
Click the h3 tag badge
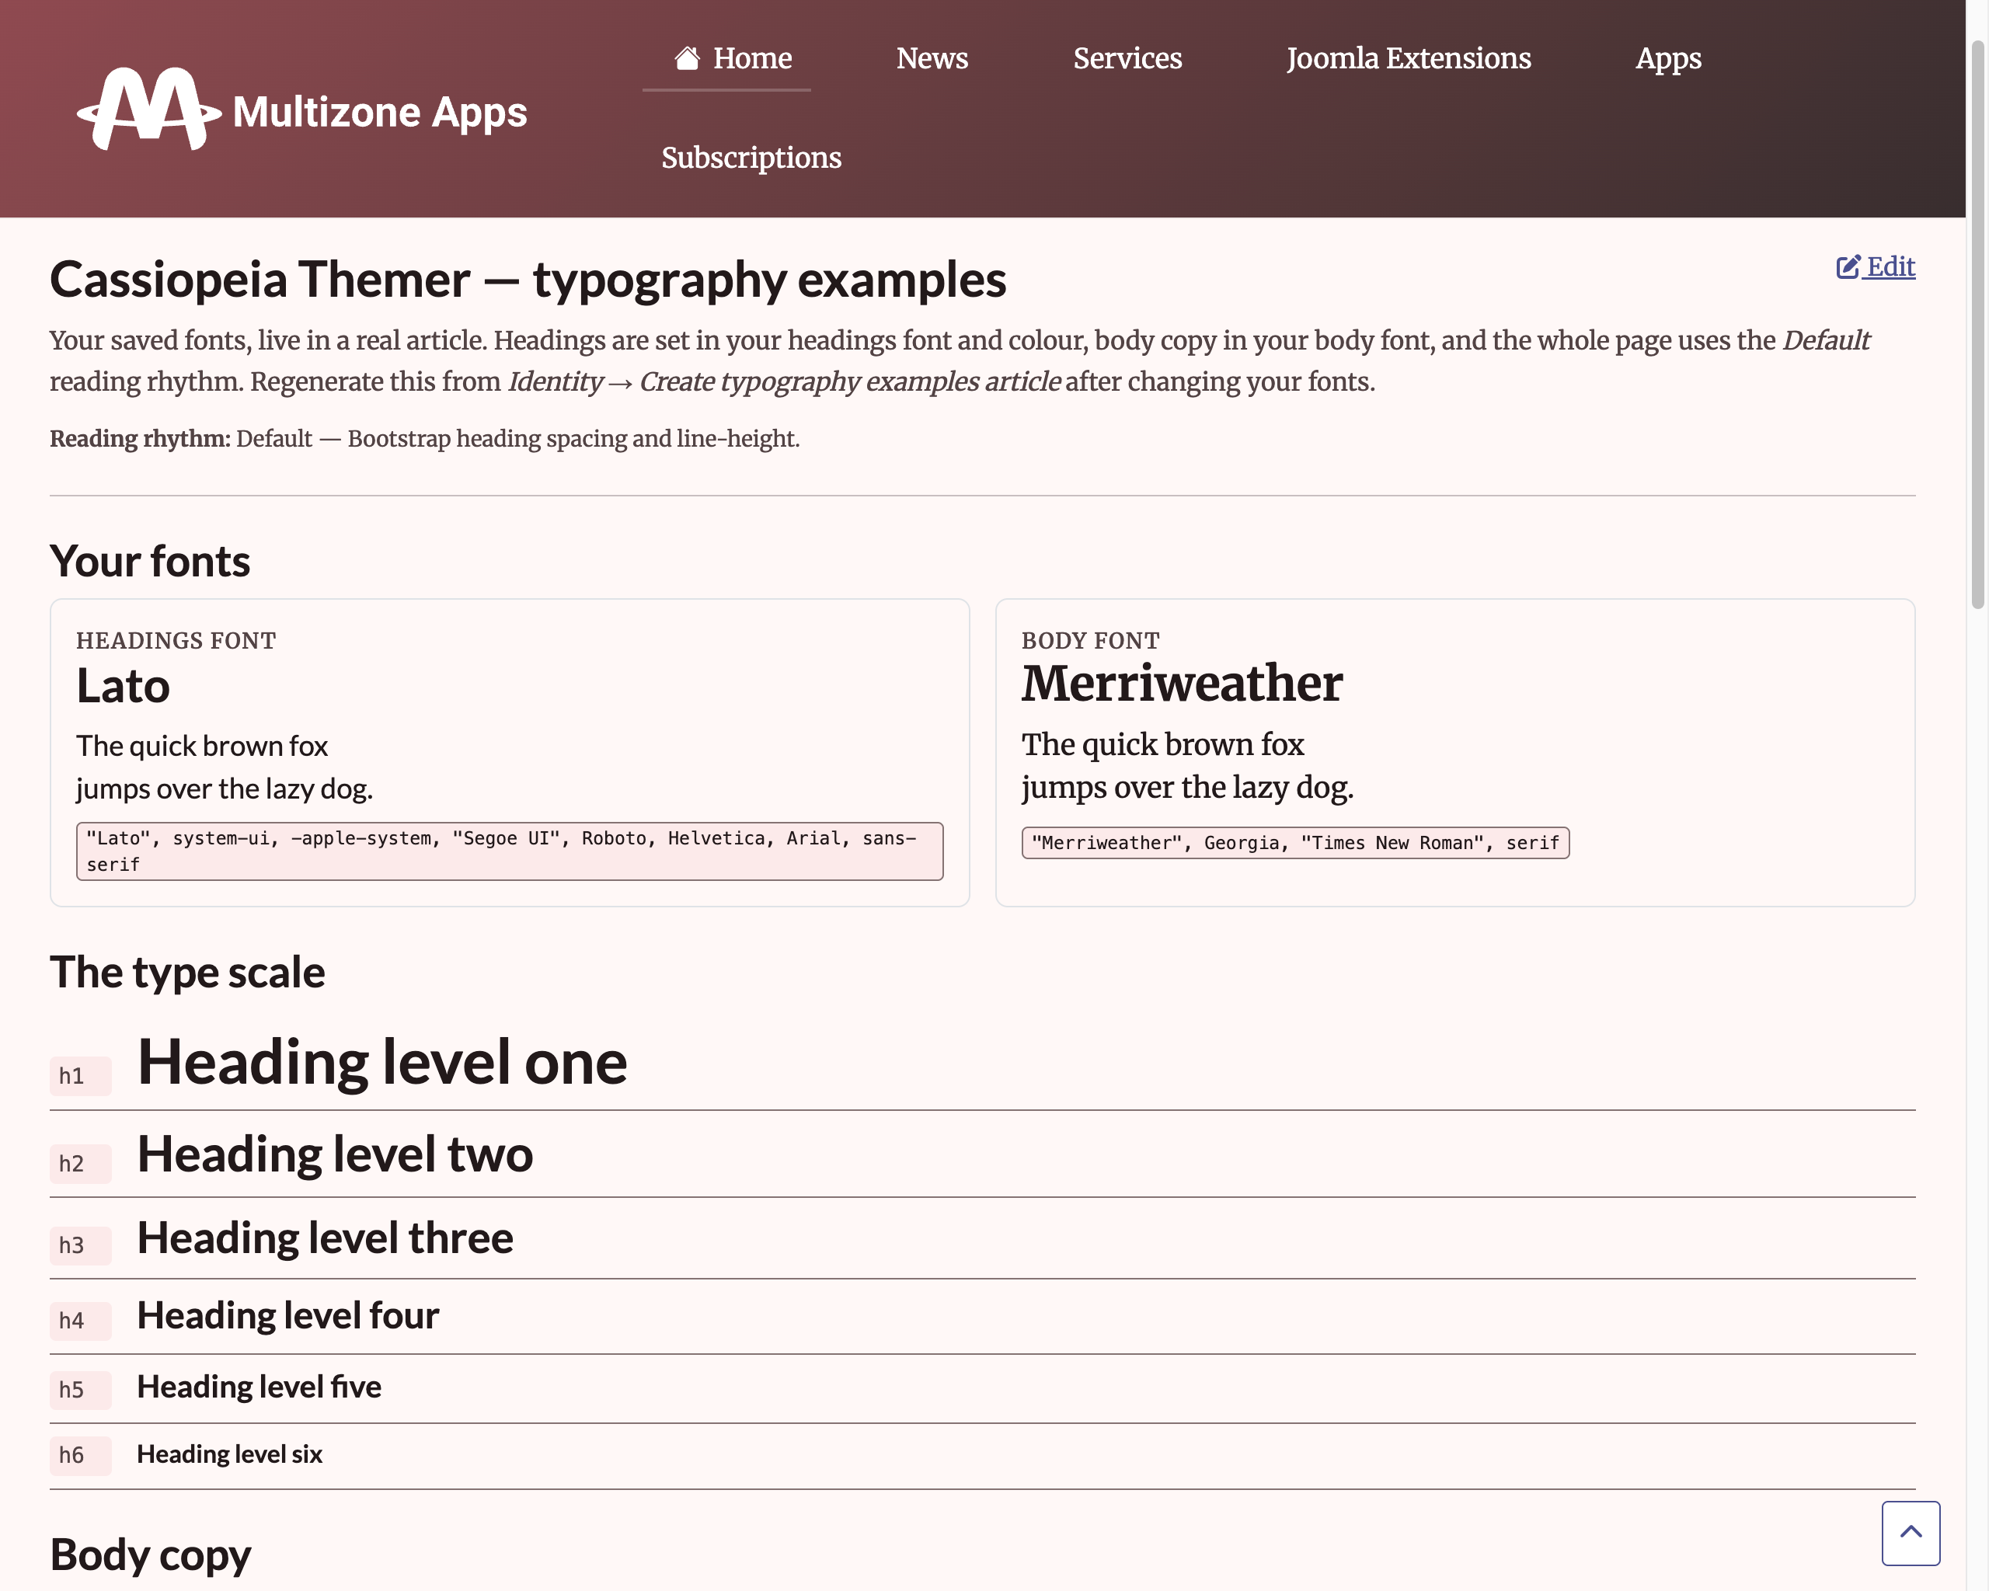[80, 1245]
